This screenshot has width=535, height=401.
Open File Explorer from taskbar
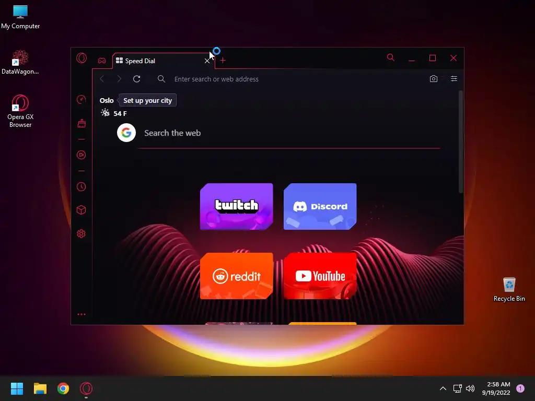pyautogui.click(x=40, y=388)
